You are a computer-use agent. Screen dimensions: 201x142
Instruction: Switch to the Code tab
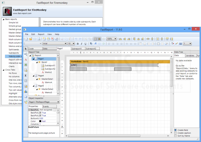pos(35,49)
